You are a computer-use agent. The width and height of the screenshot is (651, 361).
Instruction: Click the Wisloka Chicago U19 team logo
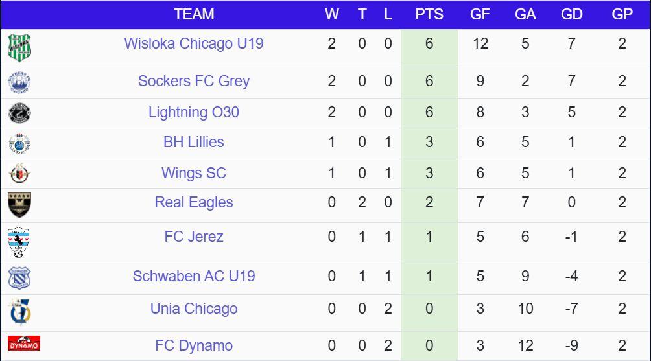tap(19, 47)
